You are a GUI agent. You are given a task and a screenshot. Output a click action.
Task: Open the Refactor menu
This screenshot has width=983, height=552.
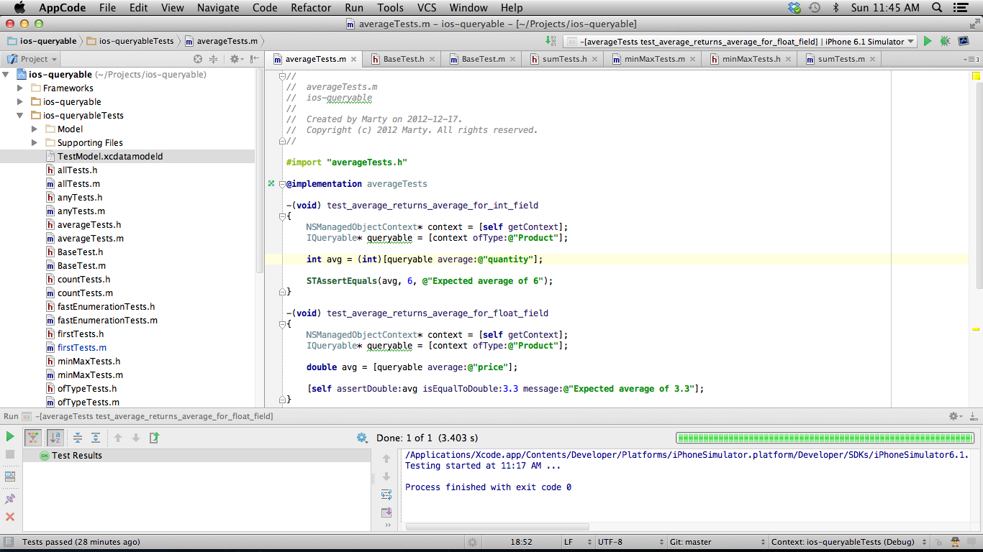[x=311, y=8]
